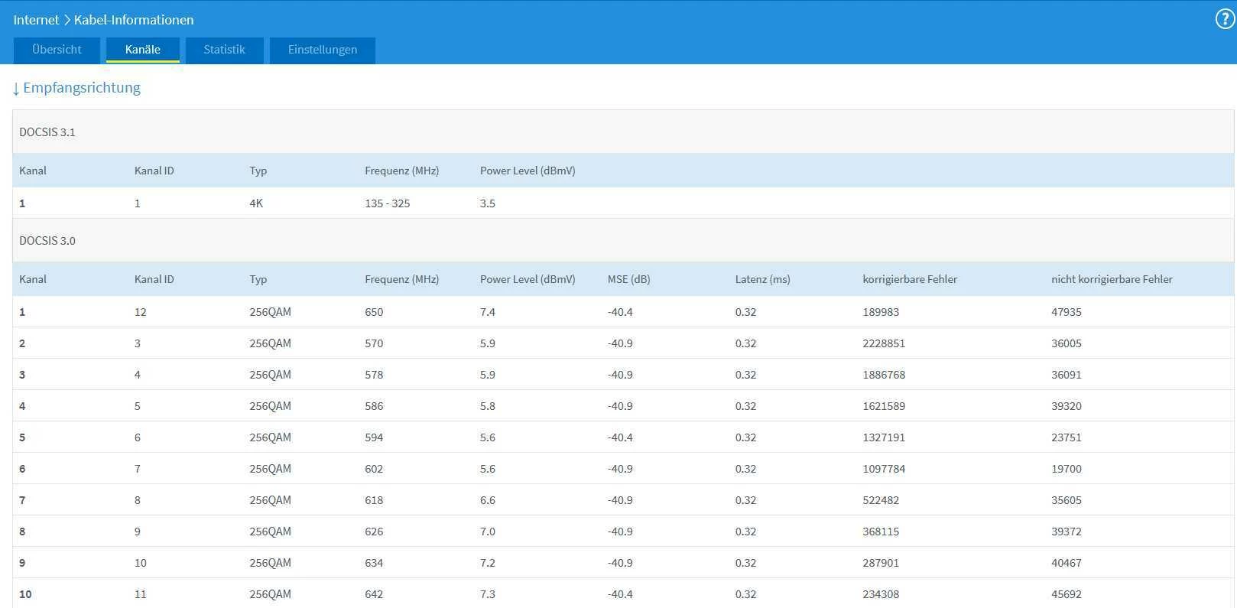Click the power level value 7.4
Viewport: 1237px width, 608px height.
tap(488, 312)
